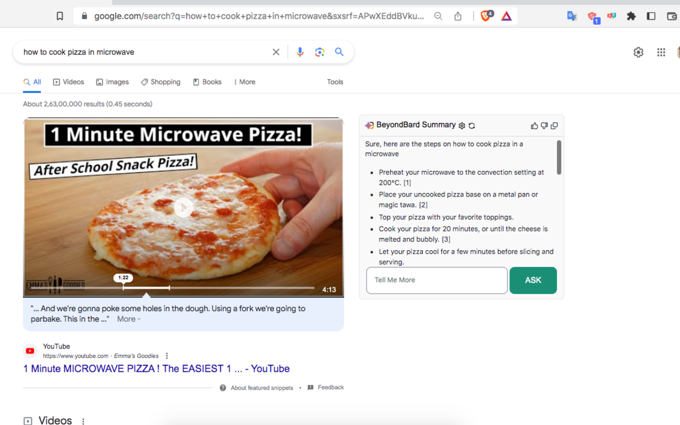680x425 pixels.
Task: Open the red and teal translator extension icon
Action: 612,16
